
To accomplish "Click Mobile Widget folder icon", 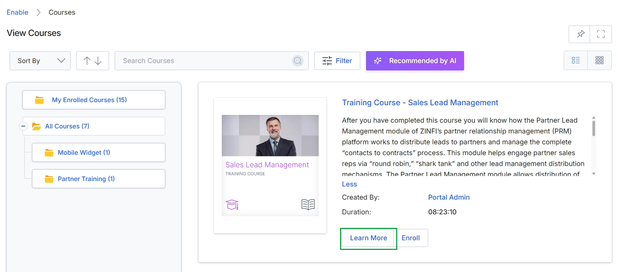I will tap(49, 153).
